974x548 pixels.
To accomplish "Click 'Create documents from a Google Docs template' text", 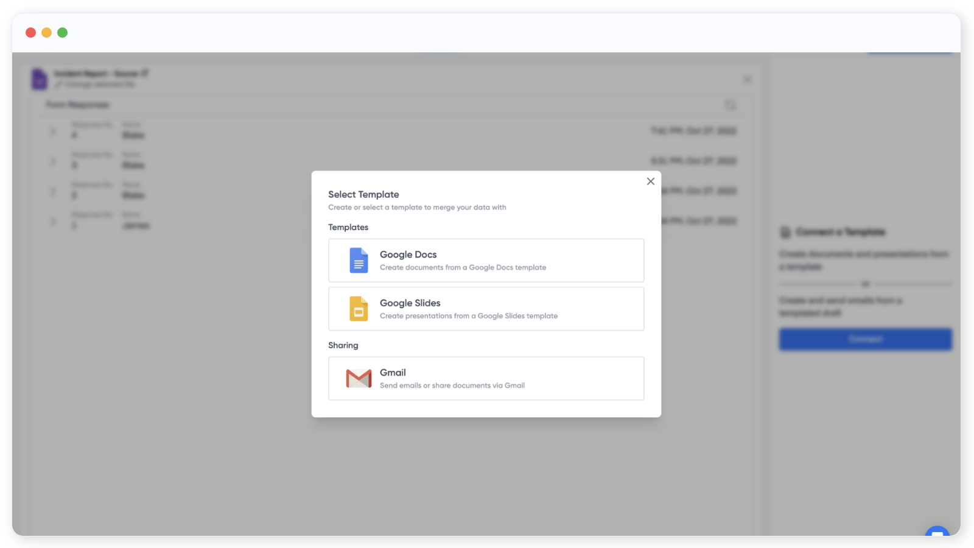I will (x=463, y=268).
